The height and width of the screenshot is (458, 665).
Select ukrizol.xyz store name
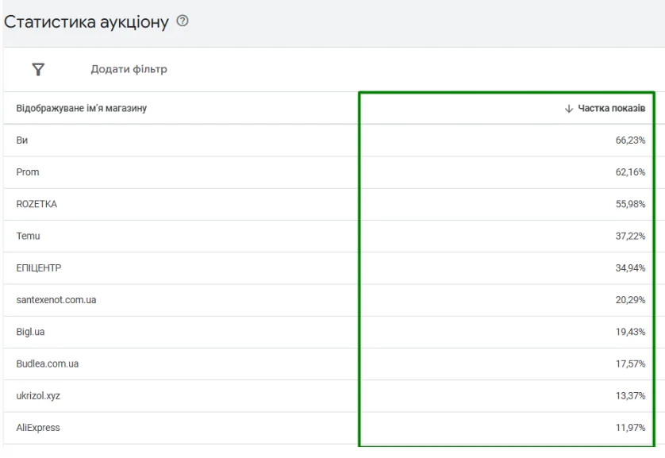(38, 395)
